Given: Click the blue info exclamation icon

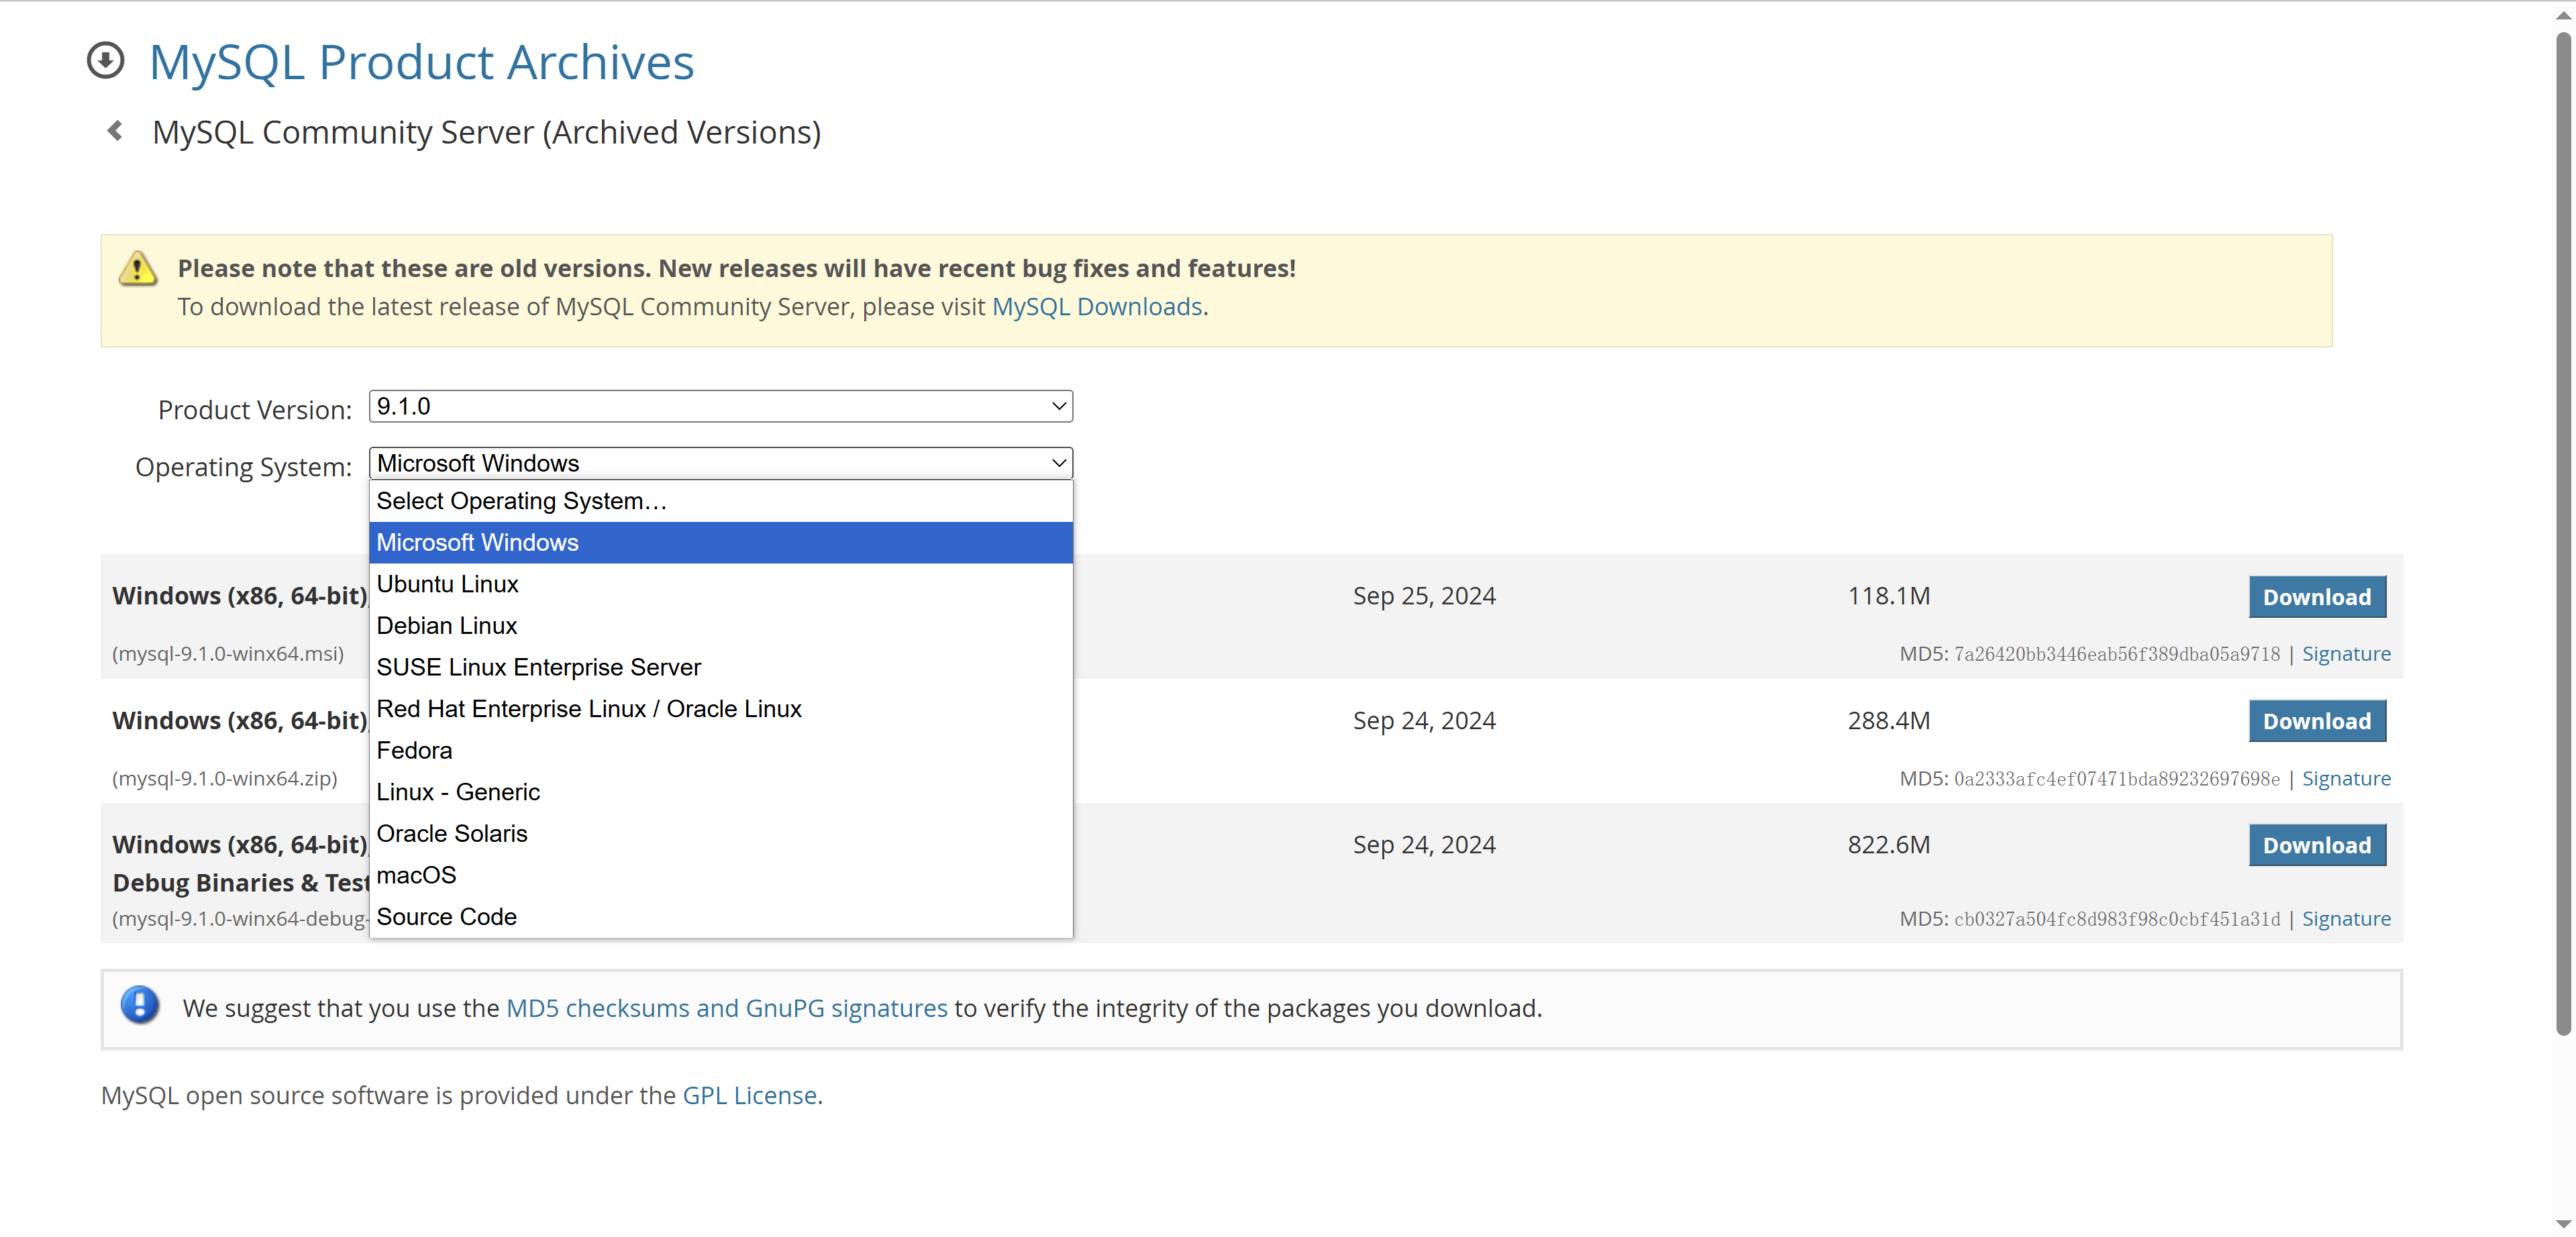Looking at the screenshot, I should (x=140, y=1005).
